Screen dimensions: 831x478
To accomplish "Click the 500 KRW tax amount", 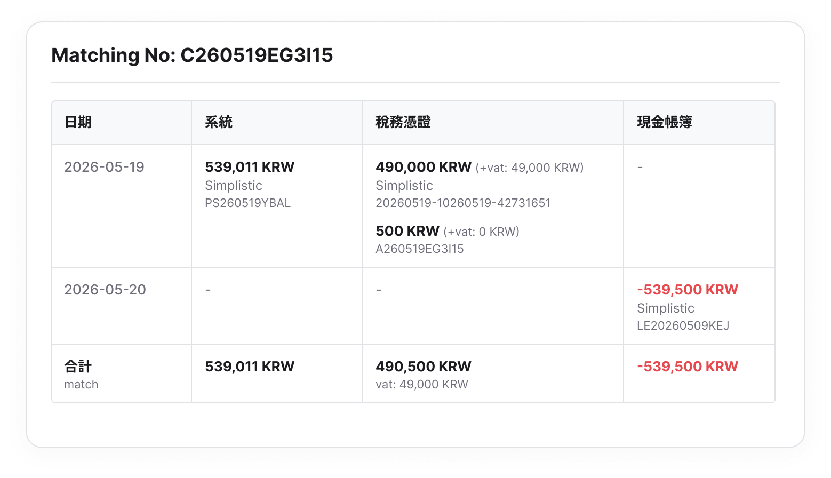I will pyautogui.click(x=407, y=231).
